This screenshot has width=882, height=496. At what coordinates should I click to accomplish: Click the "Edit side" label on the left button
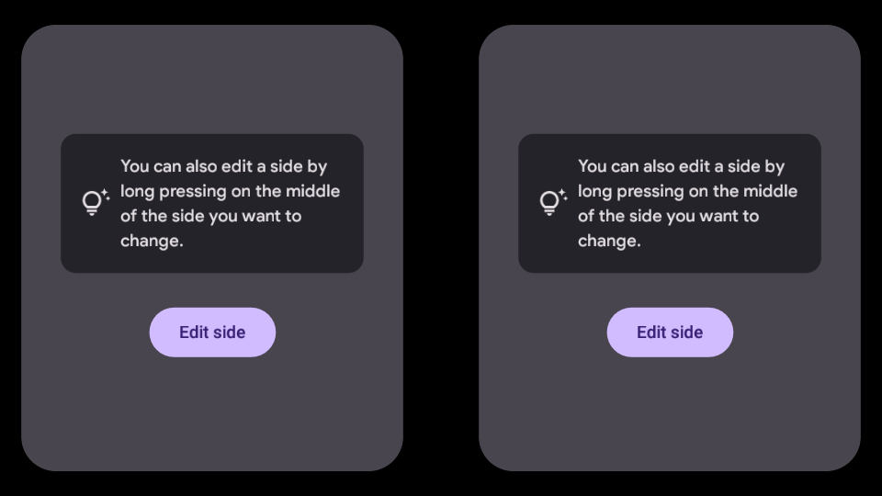(212, 333)
